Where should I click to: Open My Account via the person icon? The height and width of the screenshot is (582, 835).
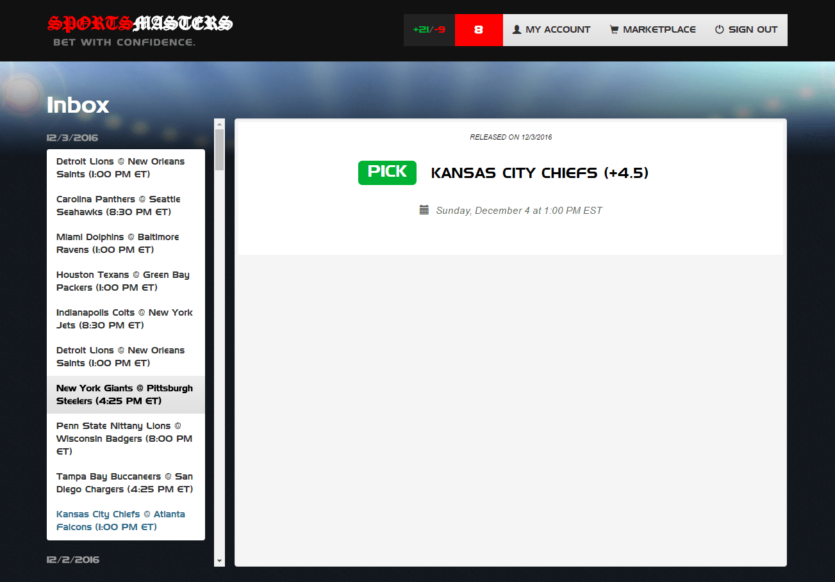[x=515, y=29]
